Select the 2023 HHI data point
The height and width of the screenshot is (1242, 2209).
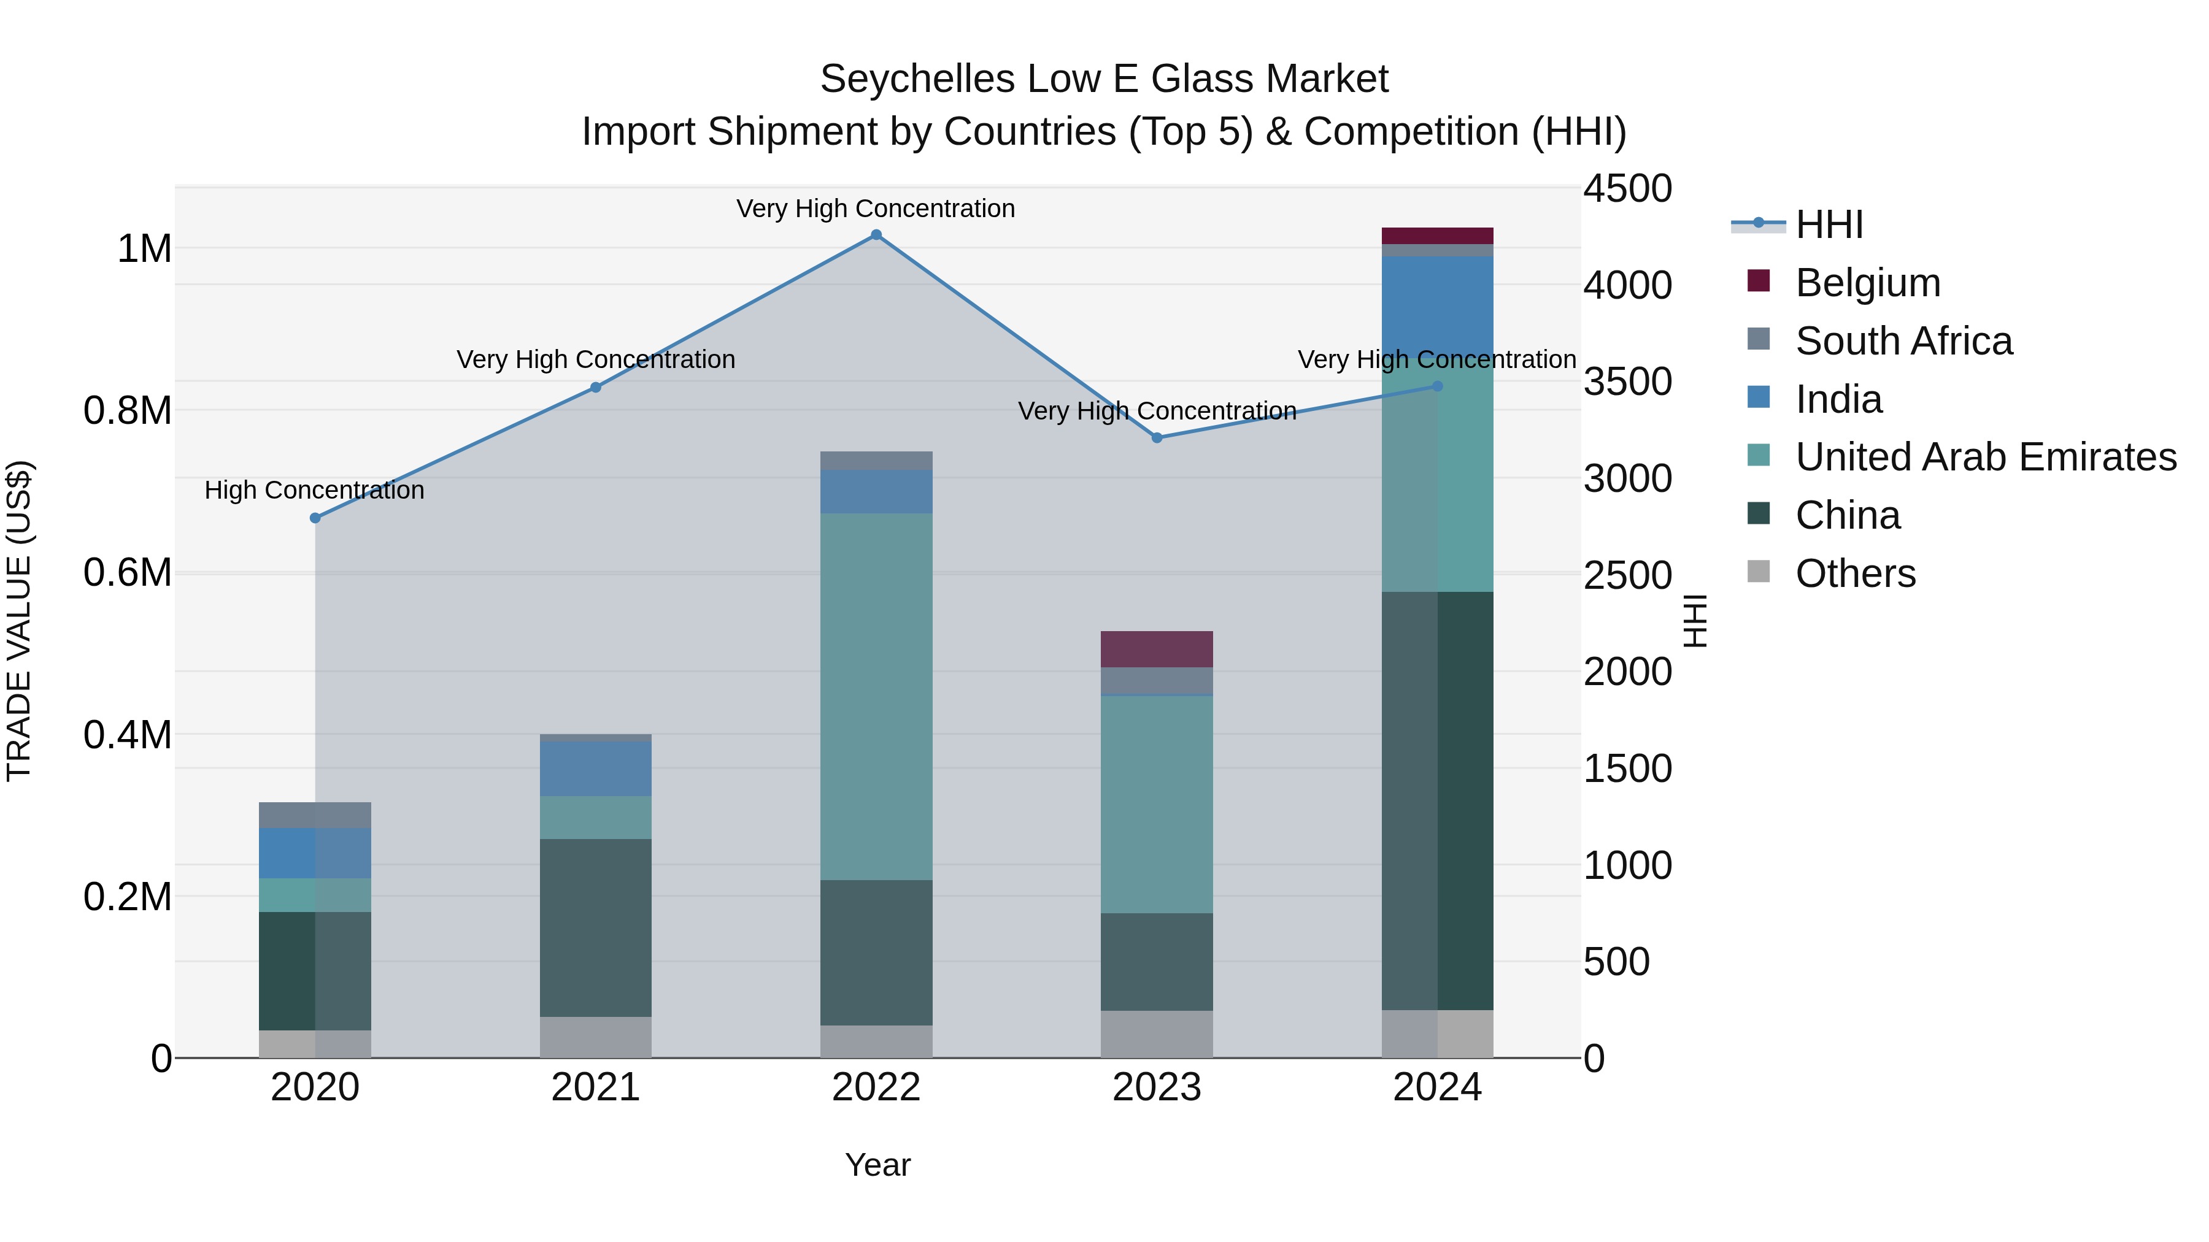(1157, 438)
